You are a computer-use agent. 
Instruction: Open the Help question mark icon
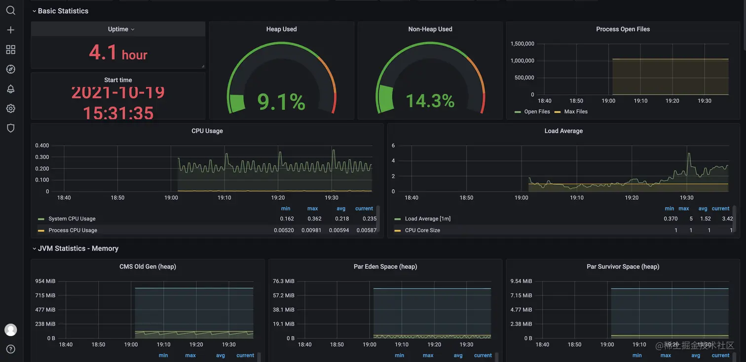coord(10,349)
